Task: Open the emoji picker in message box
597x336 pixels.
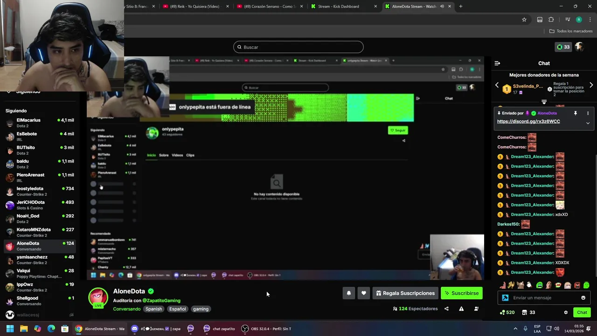Action: [x=583, y=298]
